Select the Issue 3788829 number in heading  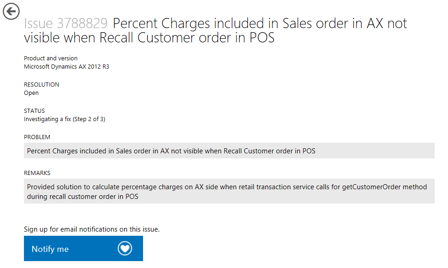66,23
